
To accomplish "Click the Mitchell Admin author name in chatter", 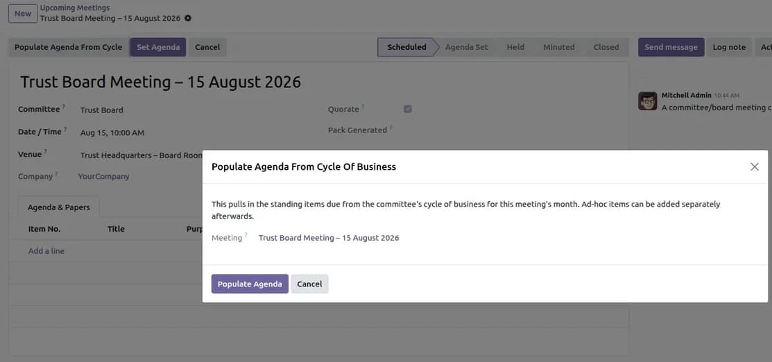I will [x=686, y=96].
